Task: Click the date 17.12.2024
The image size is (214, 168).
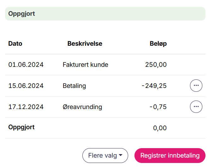Action: [x=26, y=107]
